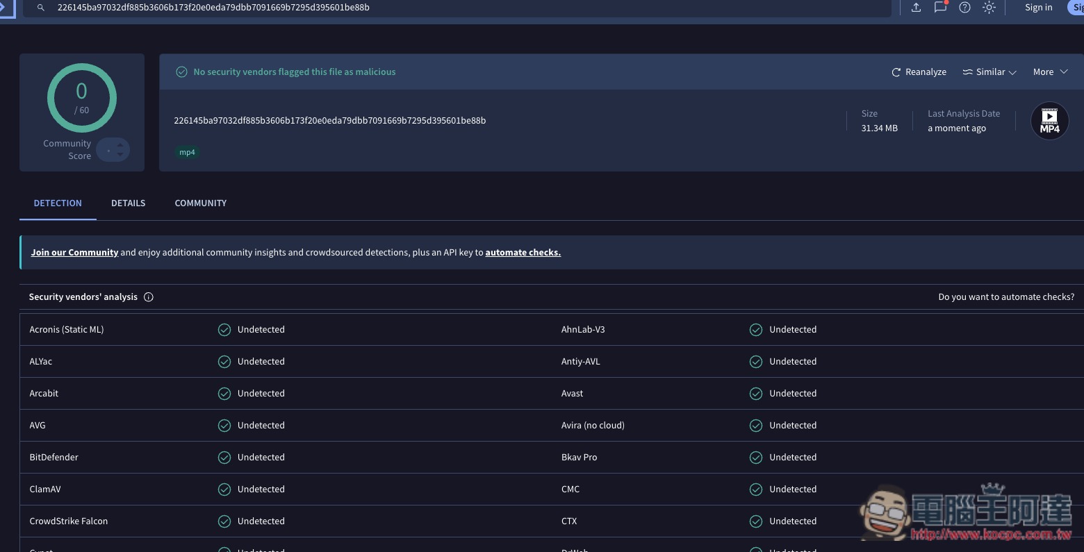Click the mp4 tag under the hash
Screen dimensions: 1084x552
pyautogui.click(x=187, y=153)
